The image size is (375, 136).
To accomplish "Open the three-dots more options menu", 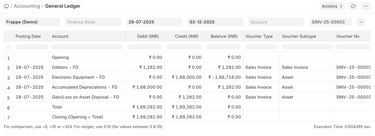I will point(365,6).
